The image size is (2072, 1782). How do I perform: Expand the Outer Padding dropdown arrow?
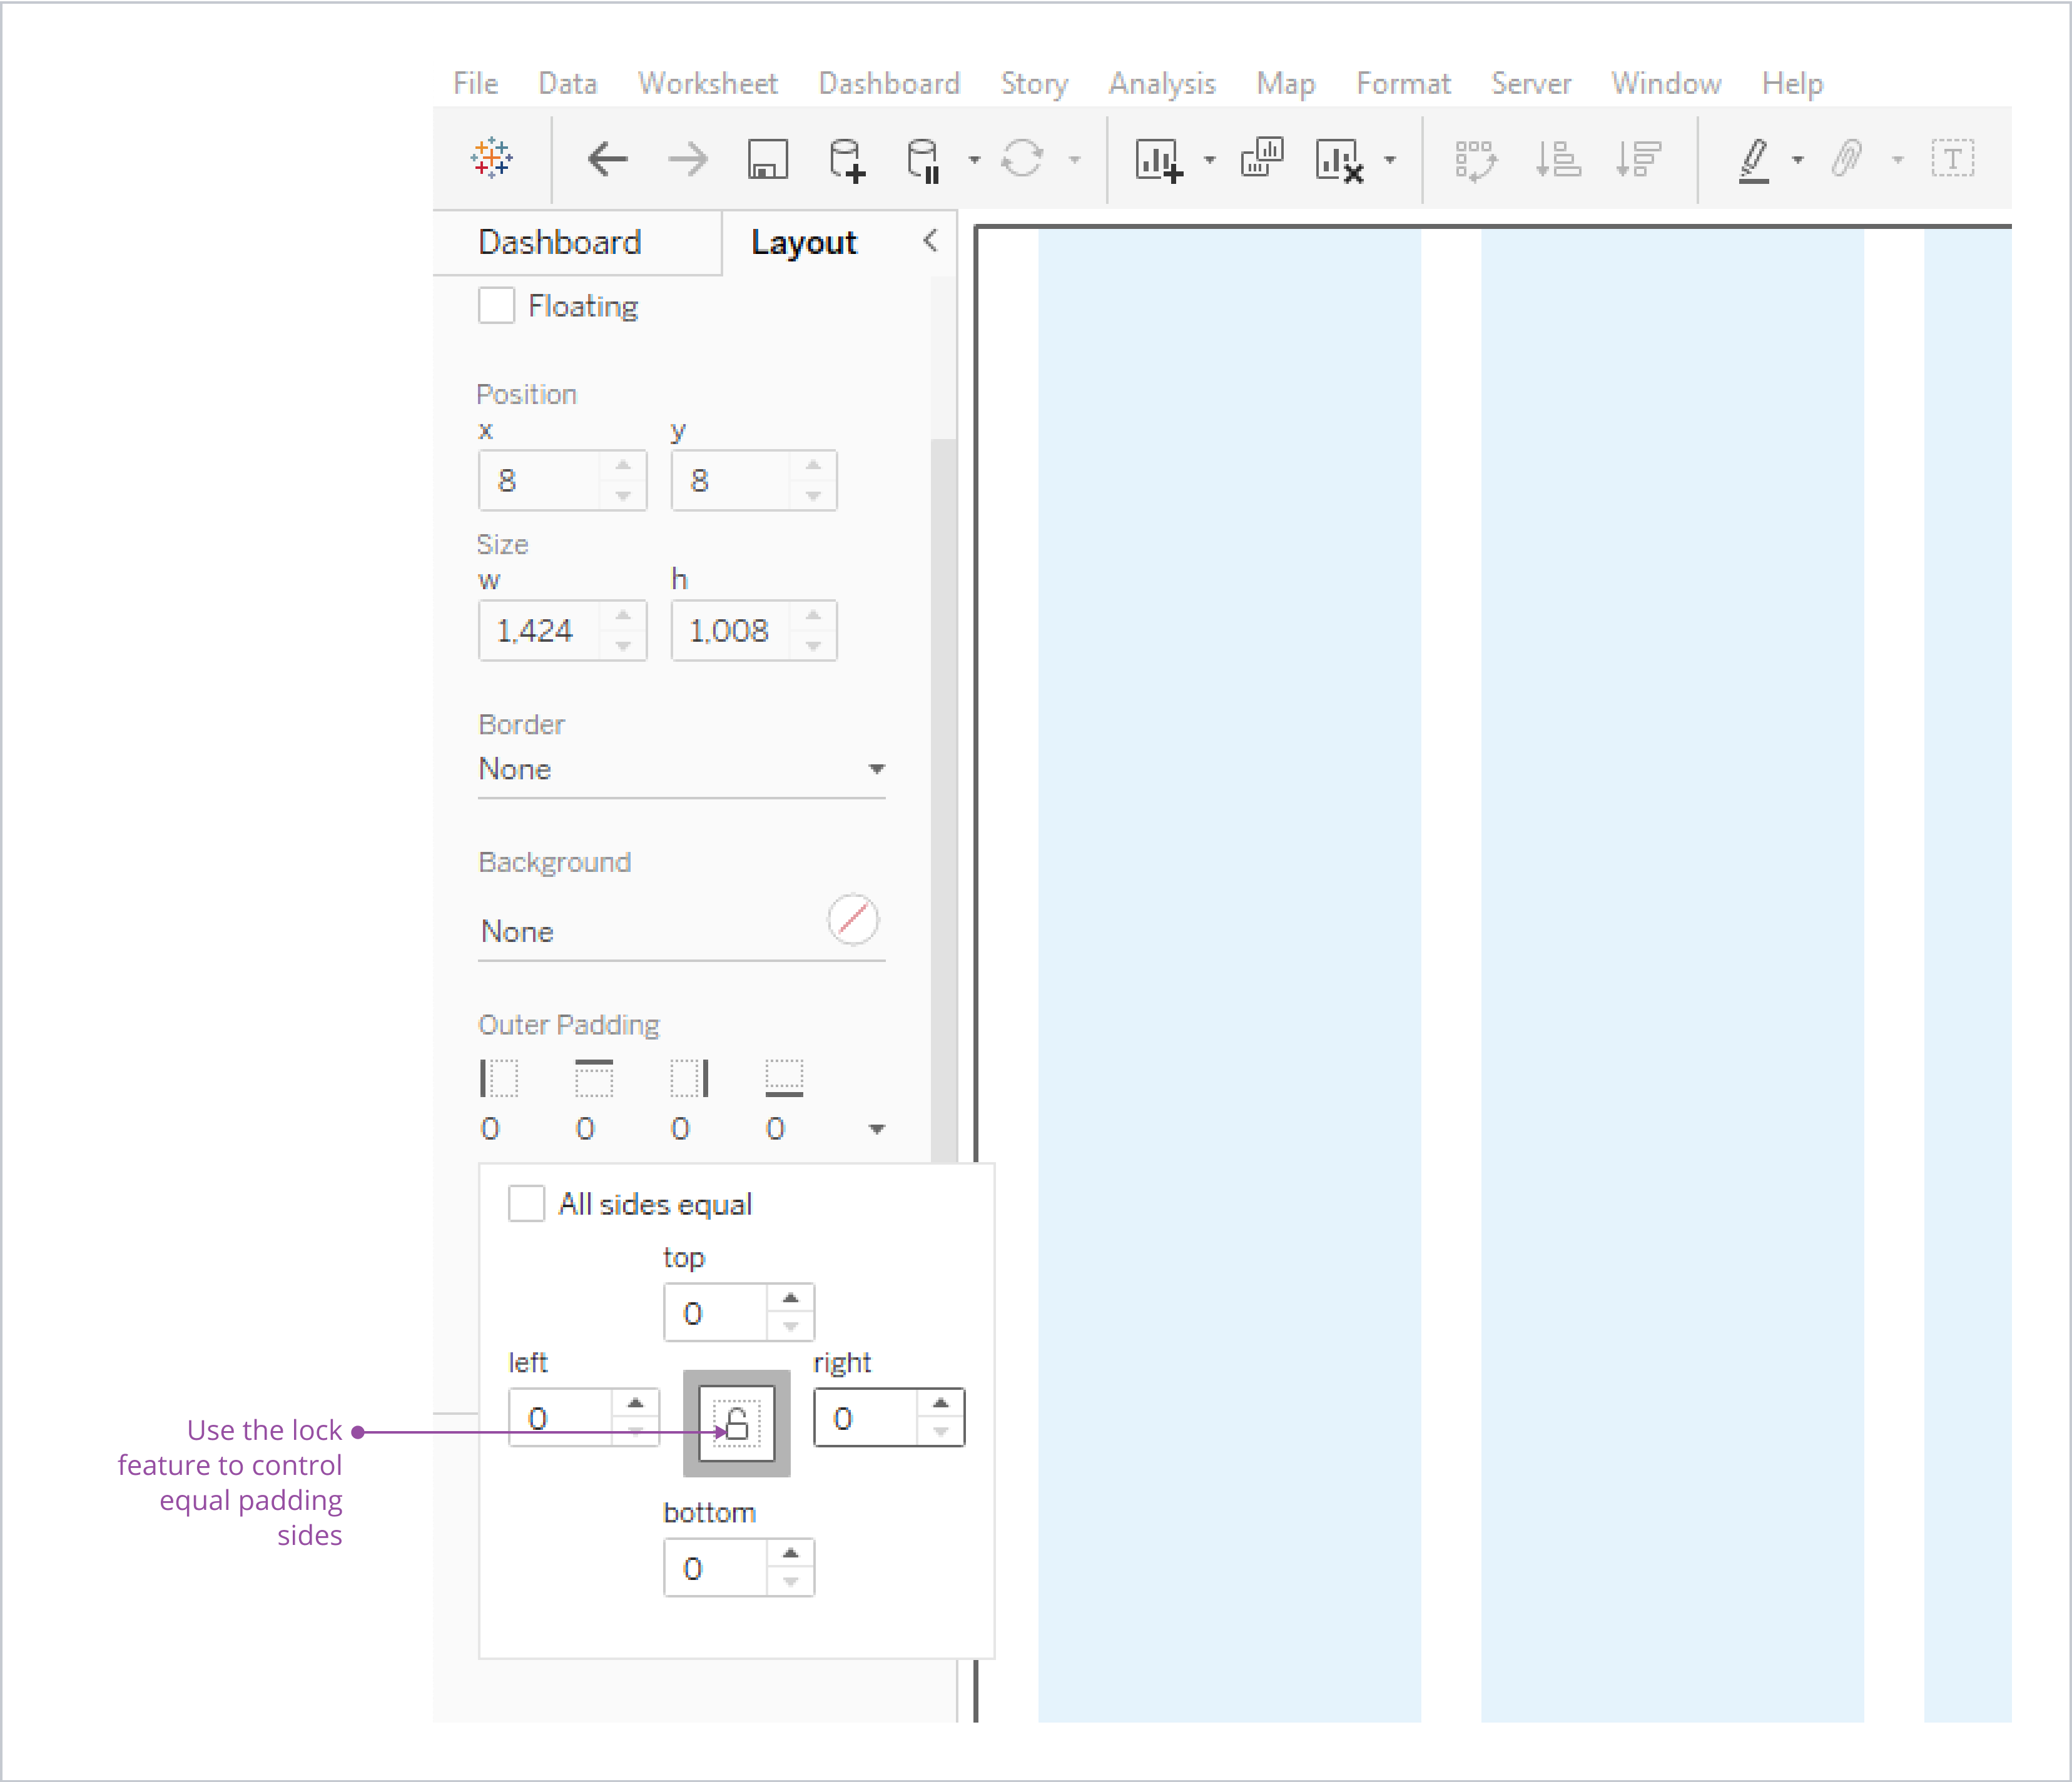(x=877, y=1129)
